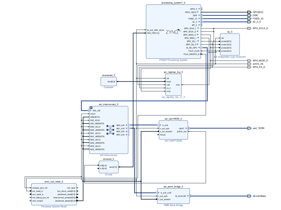Screen dimensions: 281x210
Task: Expand the M_AXI_GP0 interface pin
Action: pos(199,48)
